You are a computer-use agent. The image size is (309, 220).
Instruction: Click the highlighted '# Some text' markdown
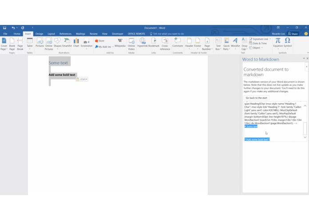tap(251, 126)
